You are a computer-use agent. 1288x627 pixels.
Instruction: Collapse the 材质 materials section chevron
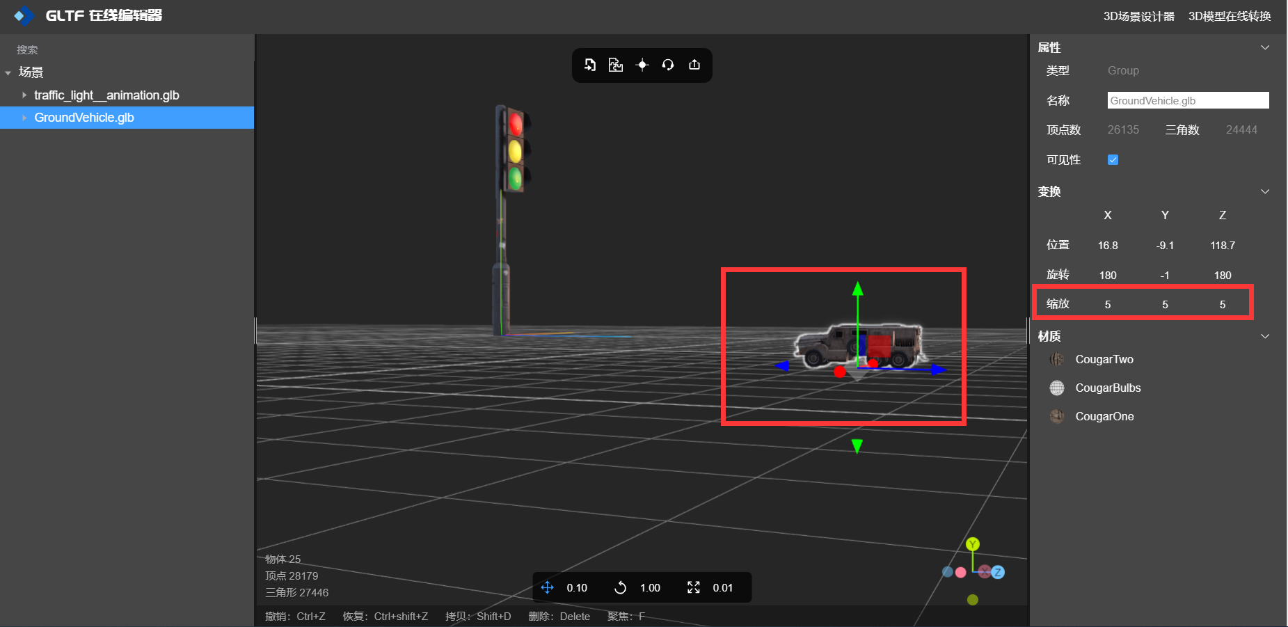[x=1265, y=336]
